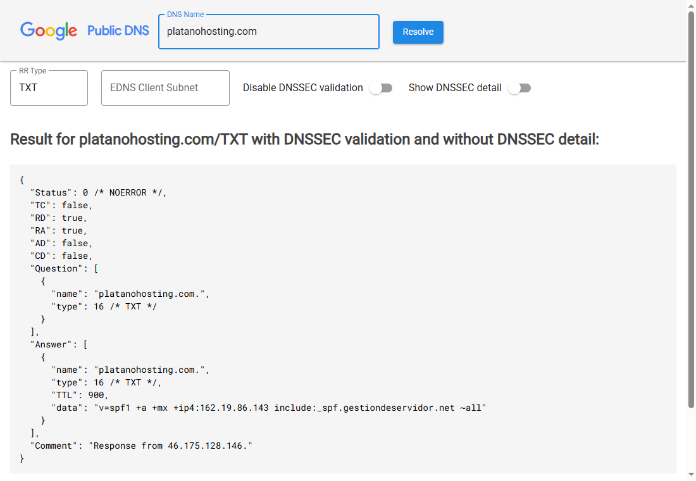Click the "TTL": 900 line
The image size is (696, 481).
[x=80, y=395]
